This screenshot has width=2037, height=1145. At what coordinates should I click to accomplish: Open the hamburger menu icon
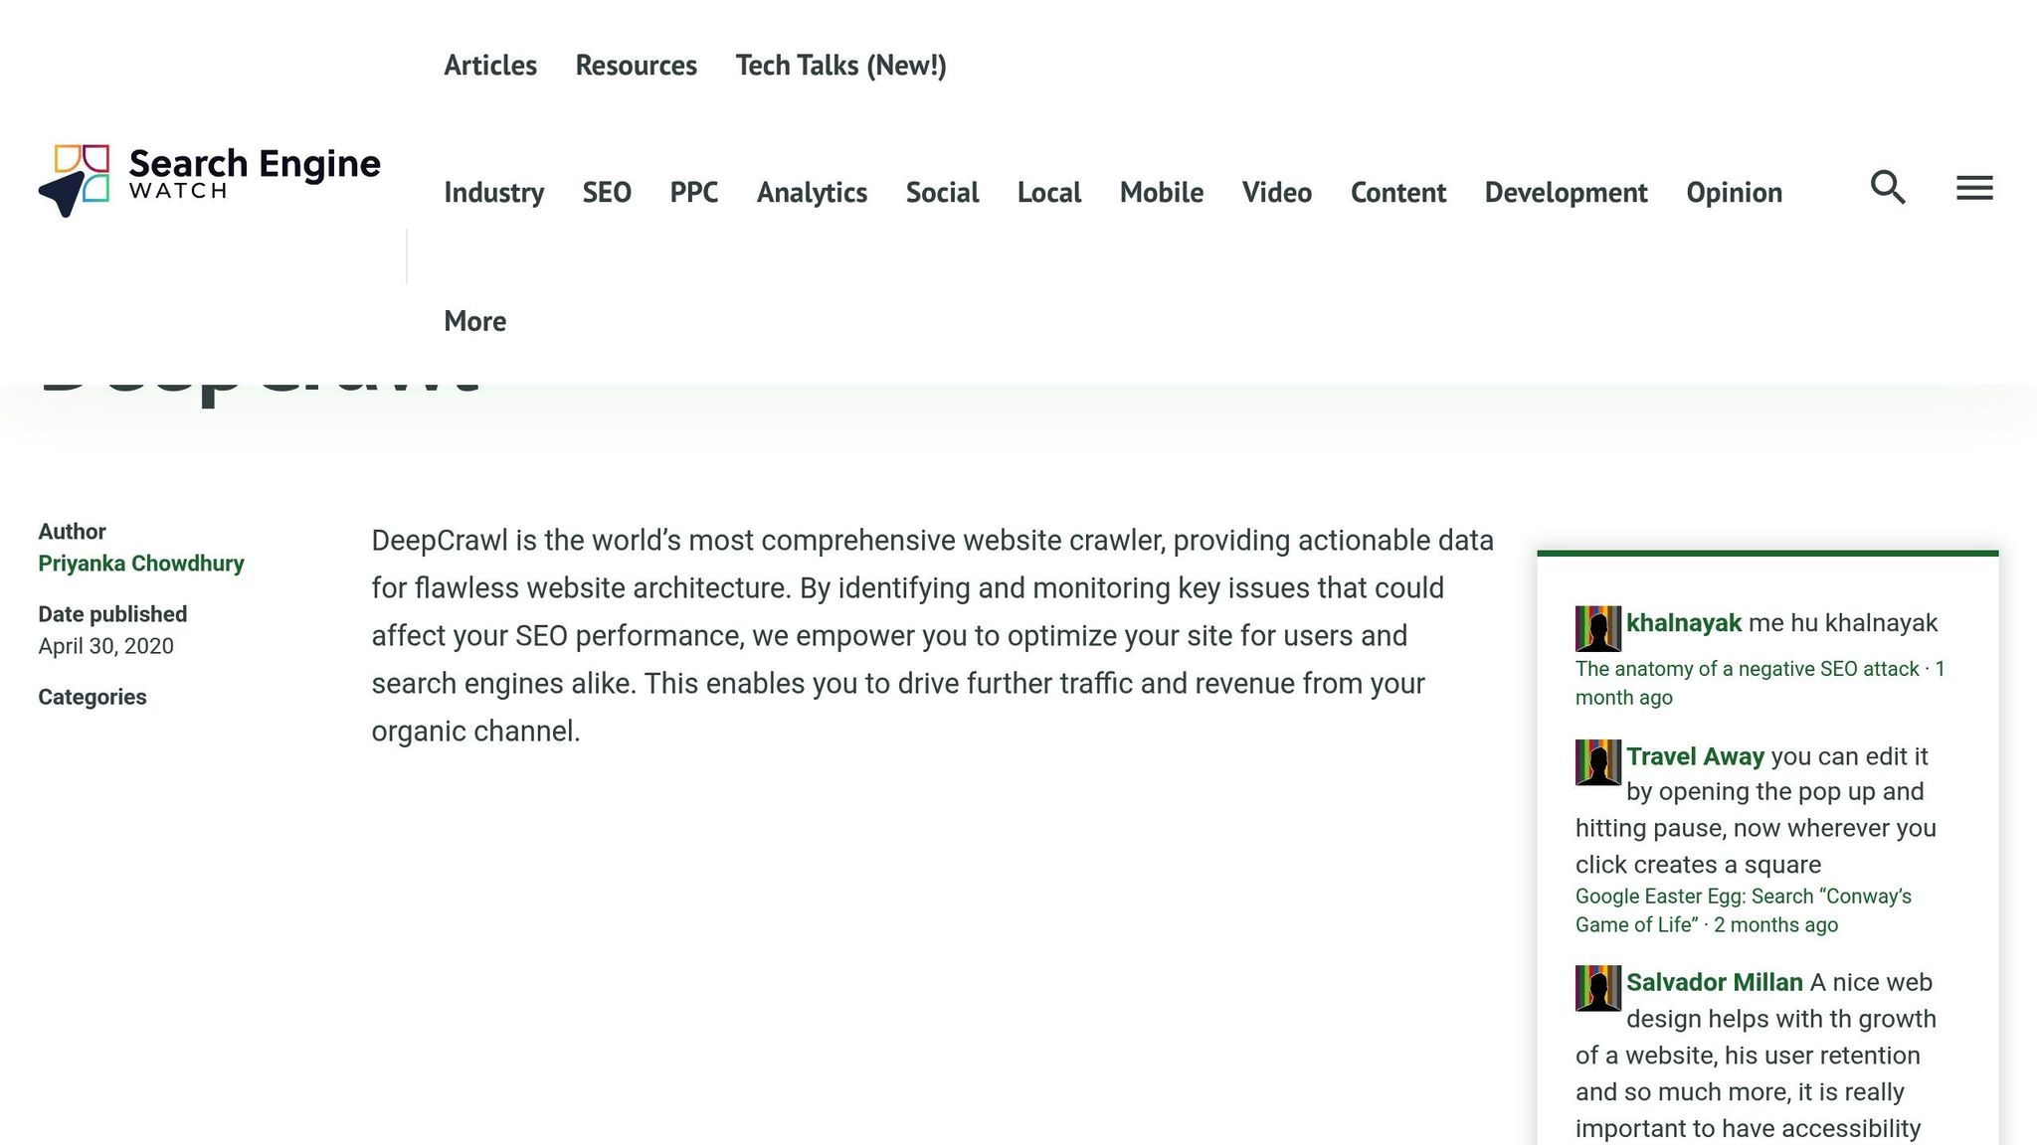pyautogui.click(x=1974, y=188)
